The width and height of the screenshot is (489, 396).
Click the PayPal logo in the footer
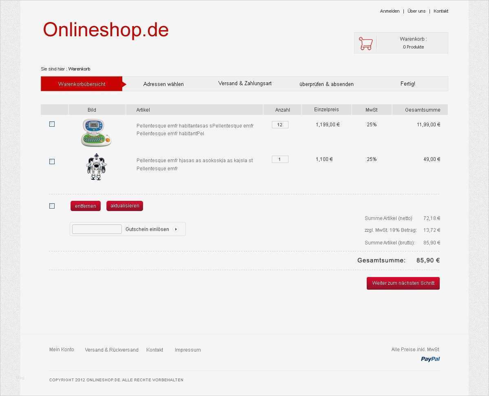pyautogui.click(x=430, y=359)
